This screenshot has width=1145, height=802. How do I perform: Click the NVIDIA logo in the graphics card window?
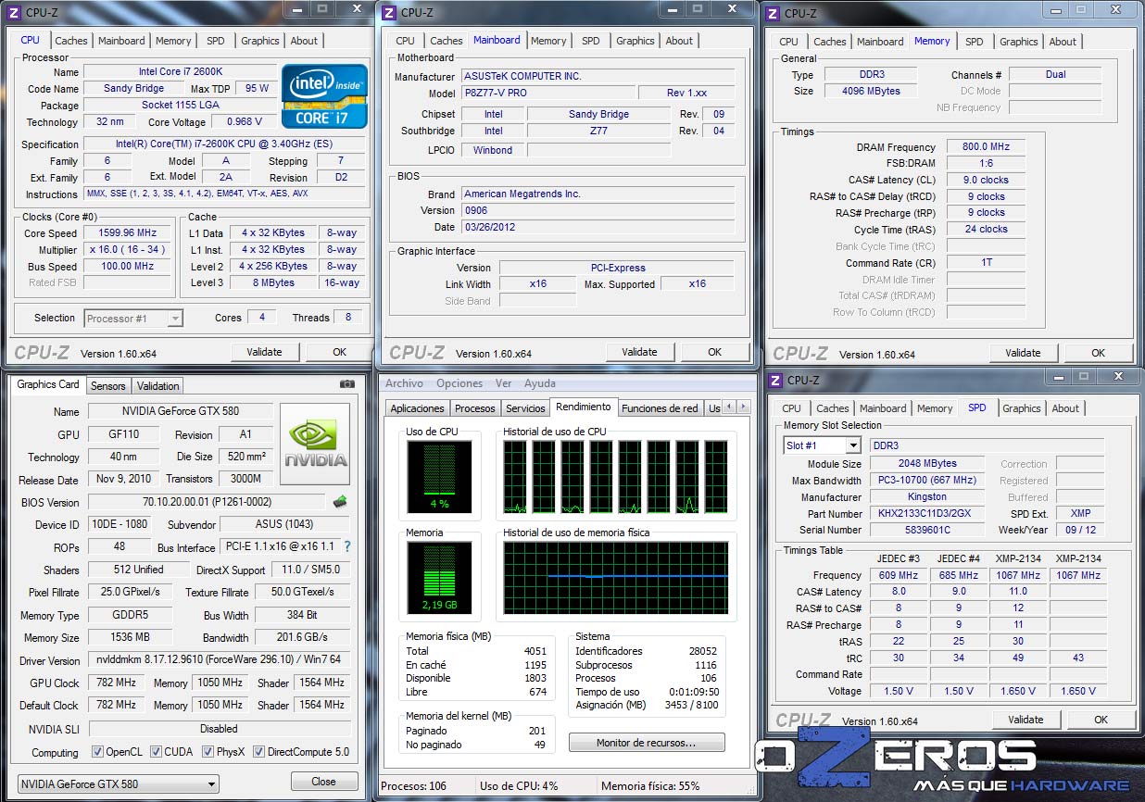[x=315, y=443]
